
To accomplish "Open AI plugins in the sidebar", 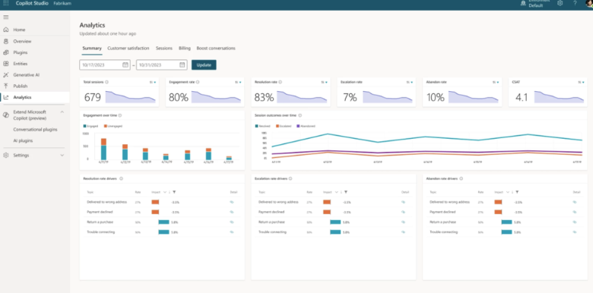I will 23,140.
